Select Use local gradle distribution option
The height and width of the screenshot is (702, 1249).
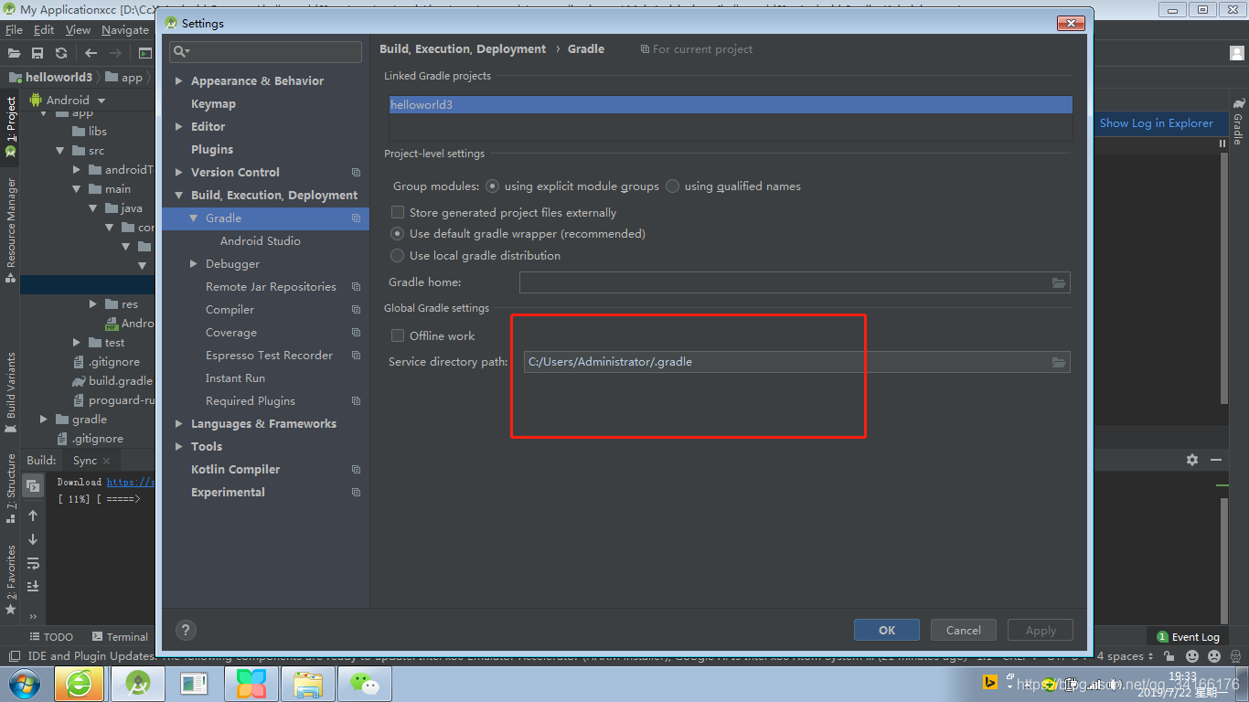[x=398, y=256]
